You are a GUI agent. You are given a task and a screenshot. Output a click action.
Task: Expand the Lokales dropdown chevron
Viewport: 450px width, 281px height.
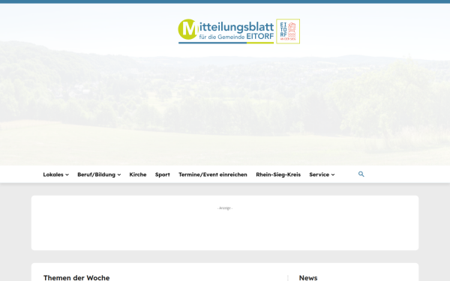[67, 175]
